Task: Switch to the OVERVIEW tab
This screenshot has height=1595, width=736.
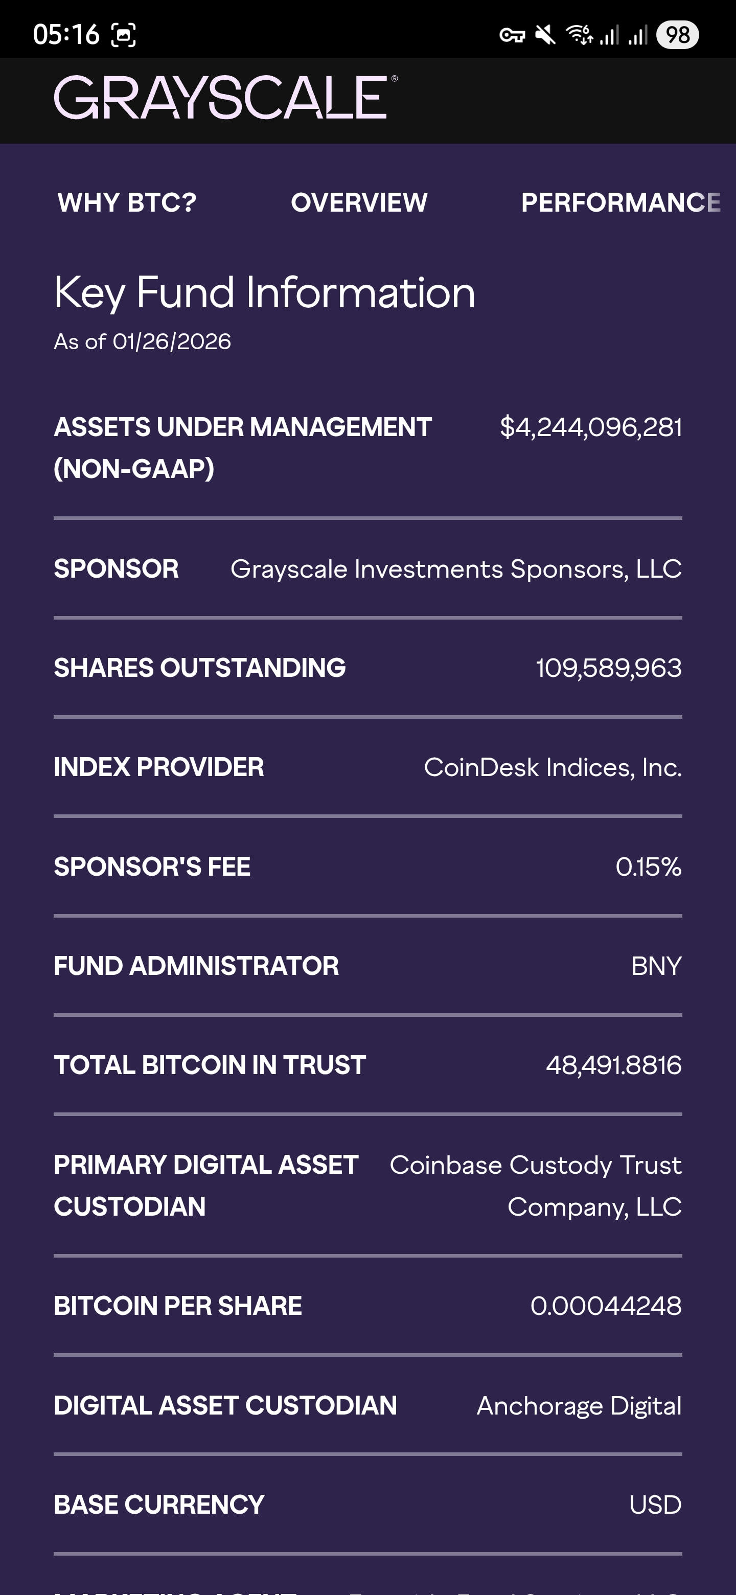Action: [359, 202]
